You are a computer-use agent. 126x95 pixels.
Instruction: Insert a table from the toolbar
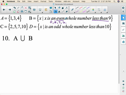point(29,8)
